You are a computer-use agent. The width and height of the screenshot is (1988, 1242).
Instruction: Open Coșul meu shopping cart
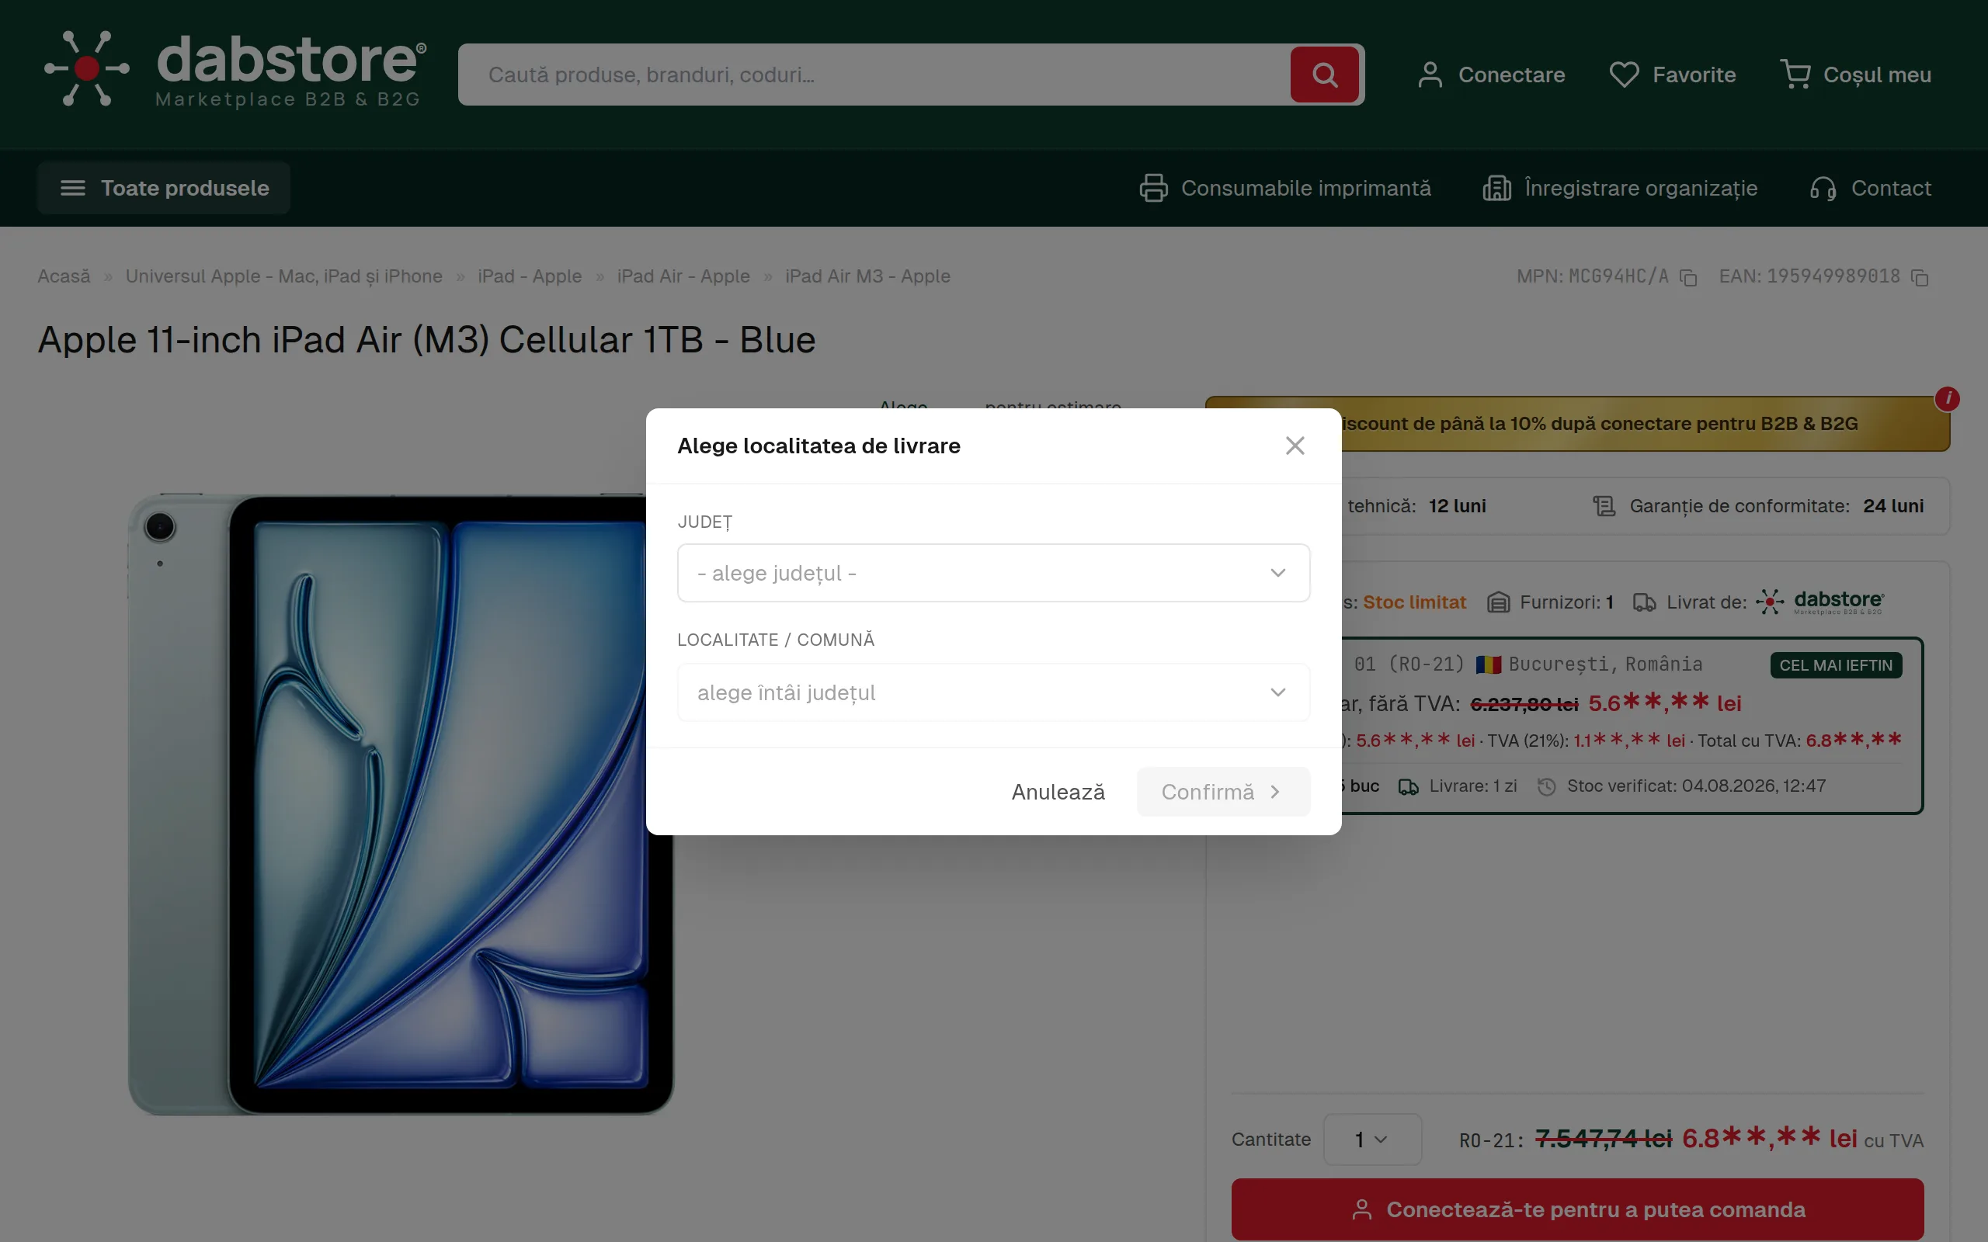(x=1856, y=75)
